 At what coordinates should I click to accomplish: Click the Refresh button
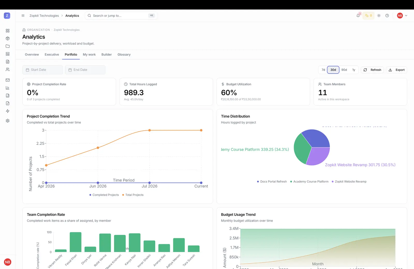pyautogui.click(x=372, y=70)
